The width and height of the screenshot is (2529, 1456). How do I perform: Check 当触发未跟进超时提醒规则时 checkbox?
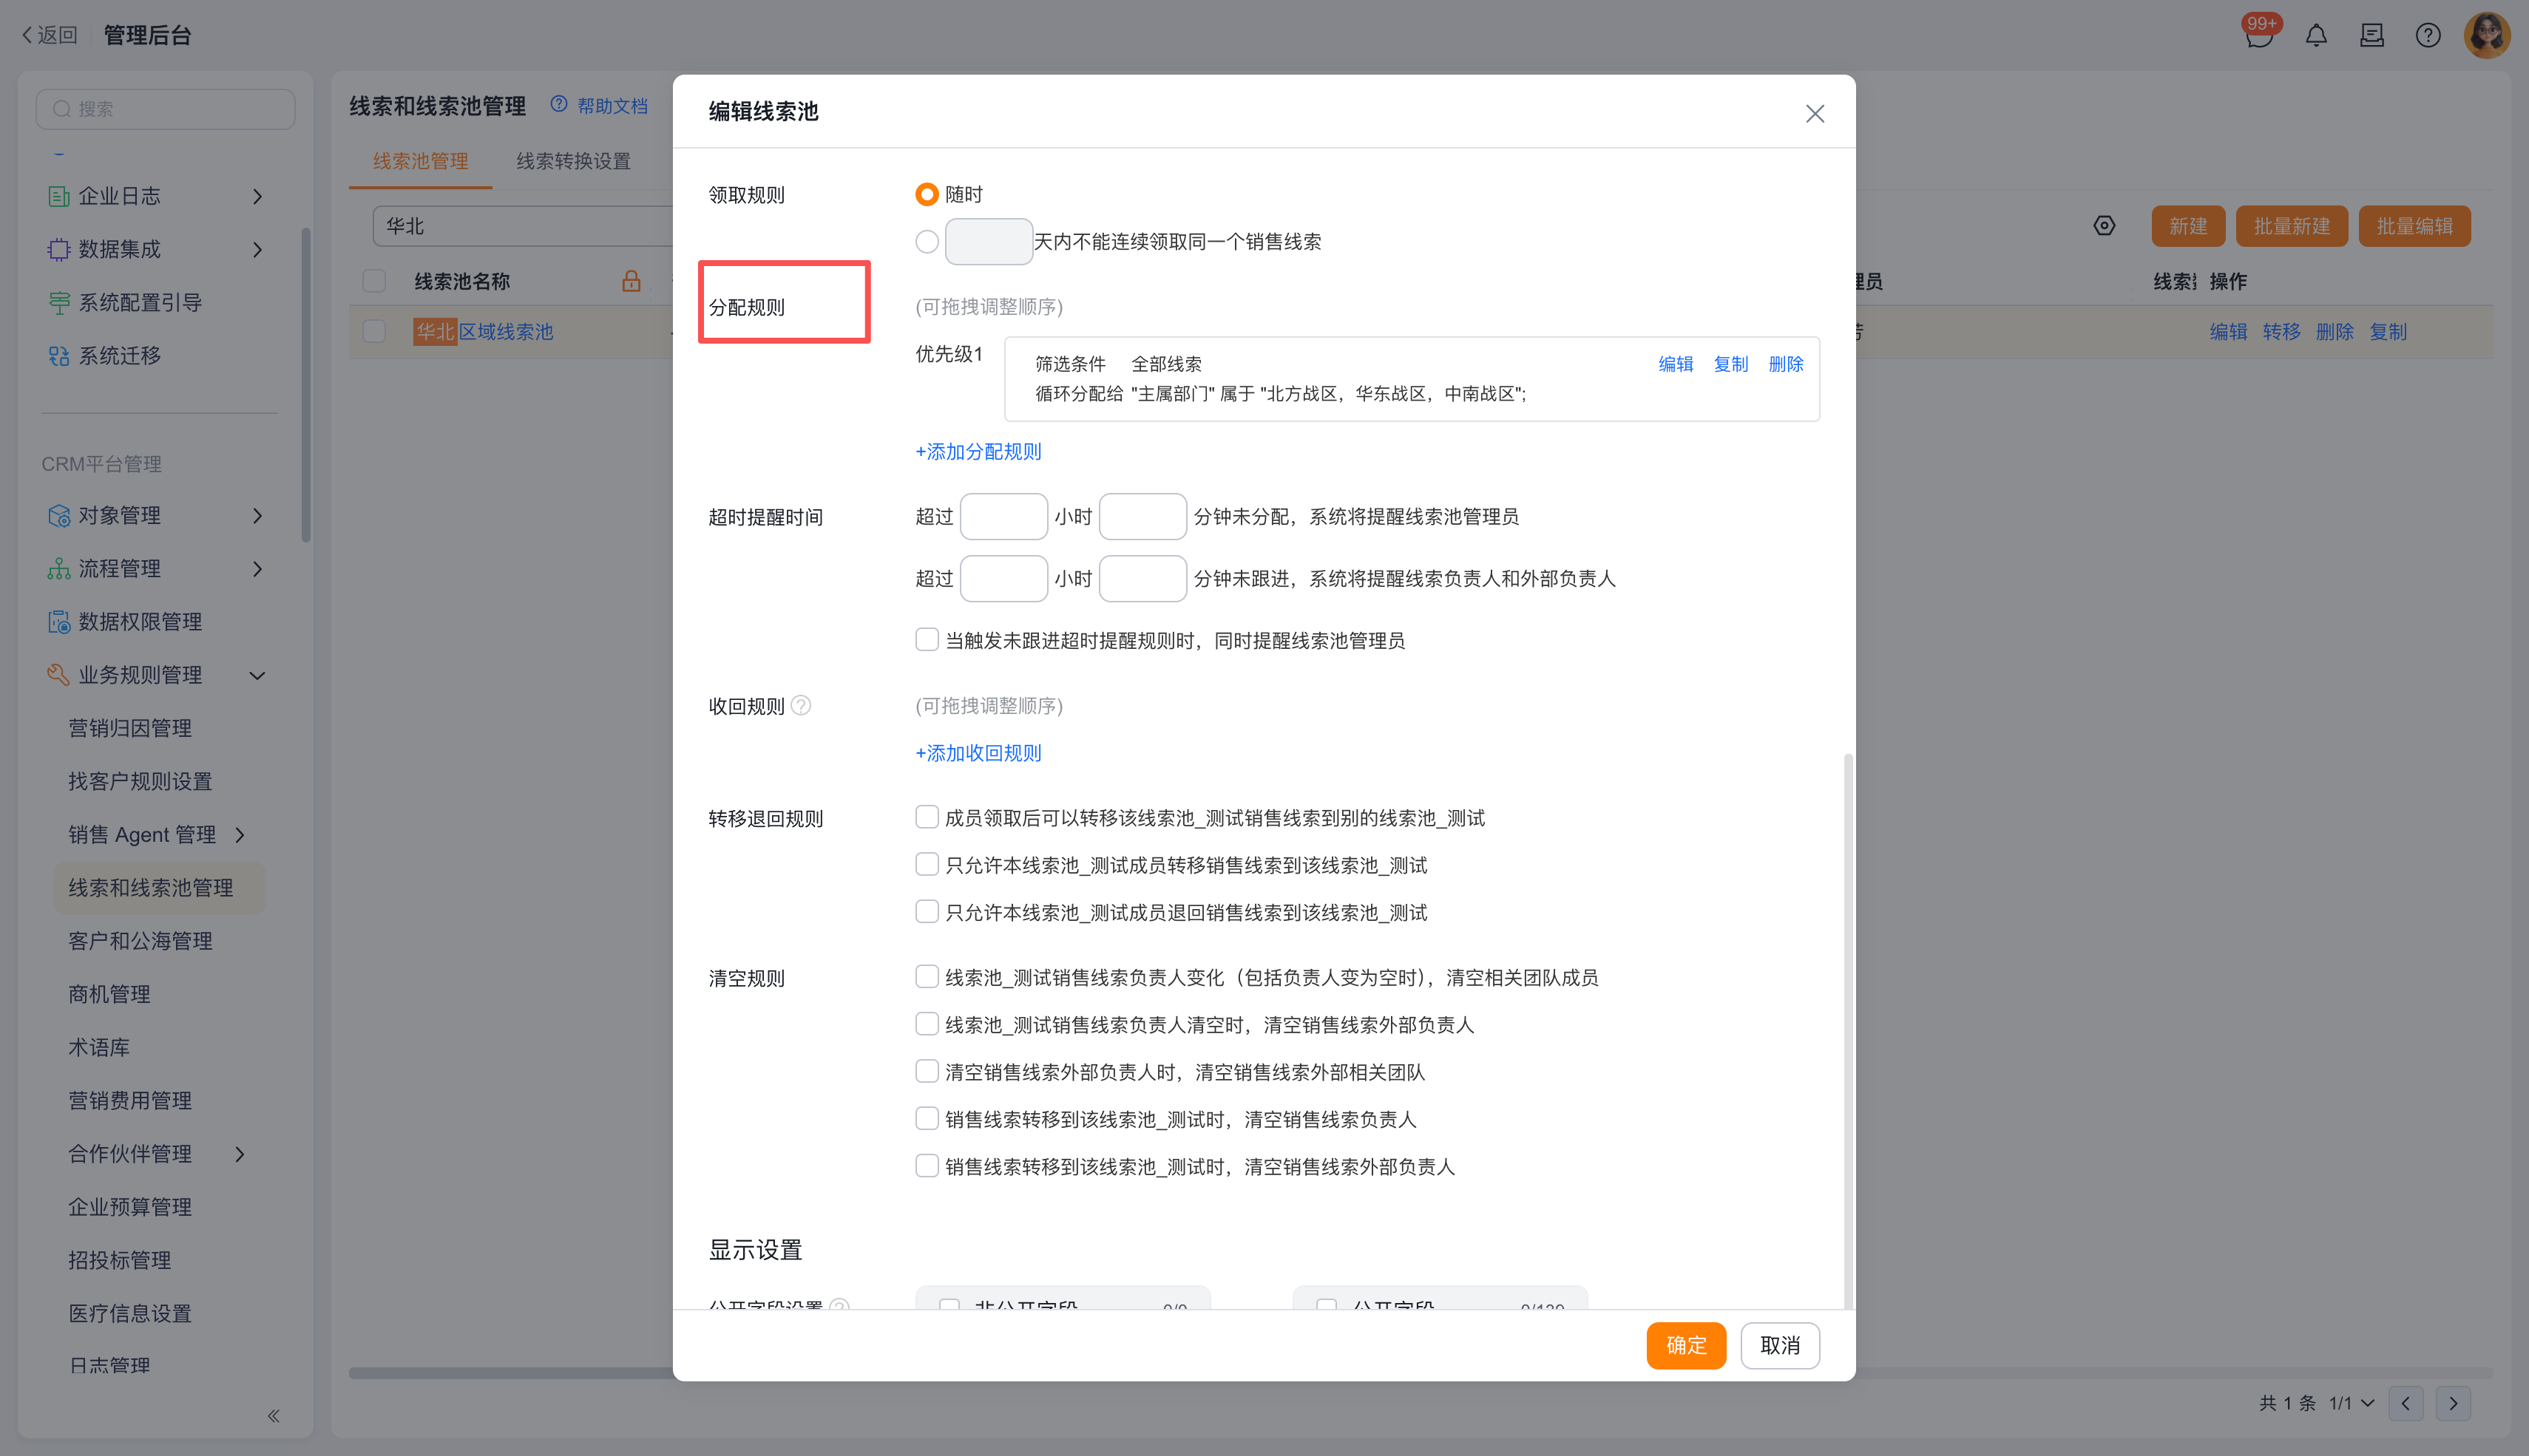927,640
